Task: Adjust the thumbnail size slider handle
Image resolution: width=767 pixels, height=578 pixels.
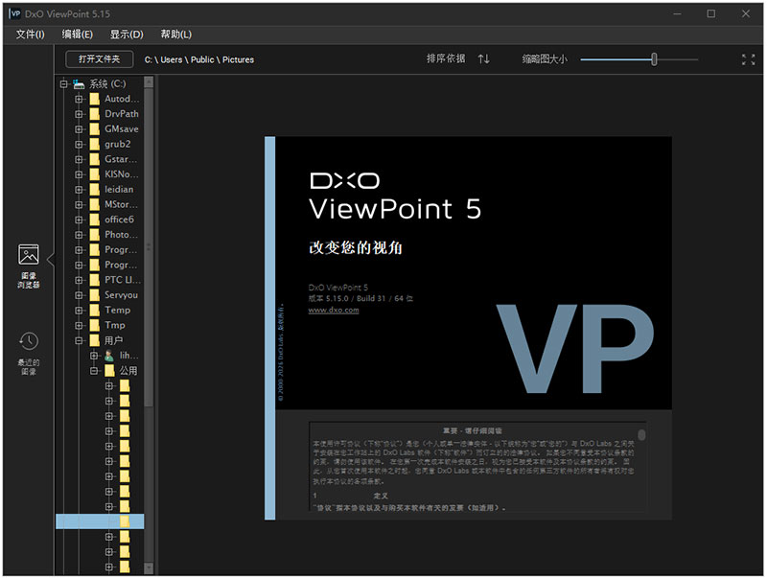Action: 654,59
